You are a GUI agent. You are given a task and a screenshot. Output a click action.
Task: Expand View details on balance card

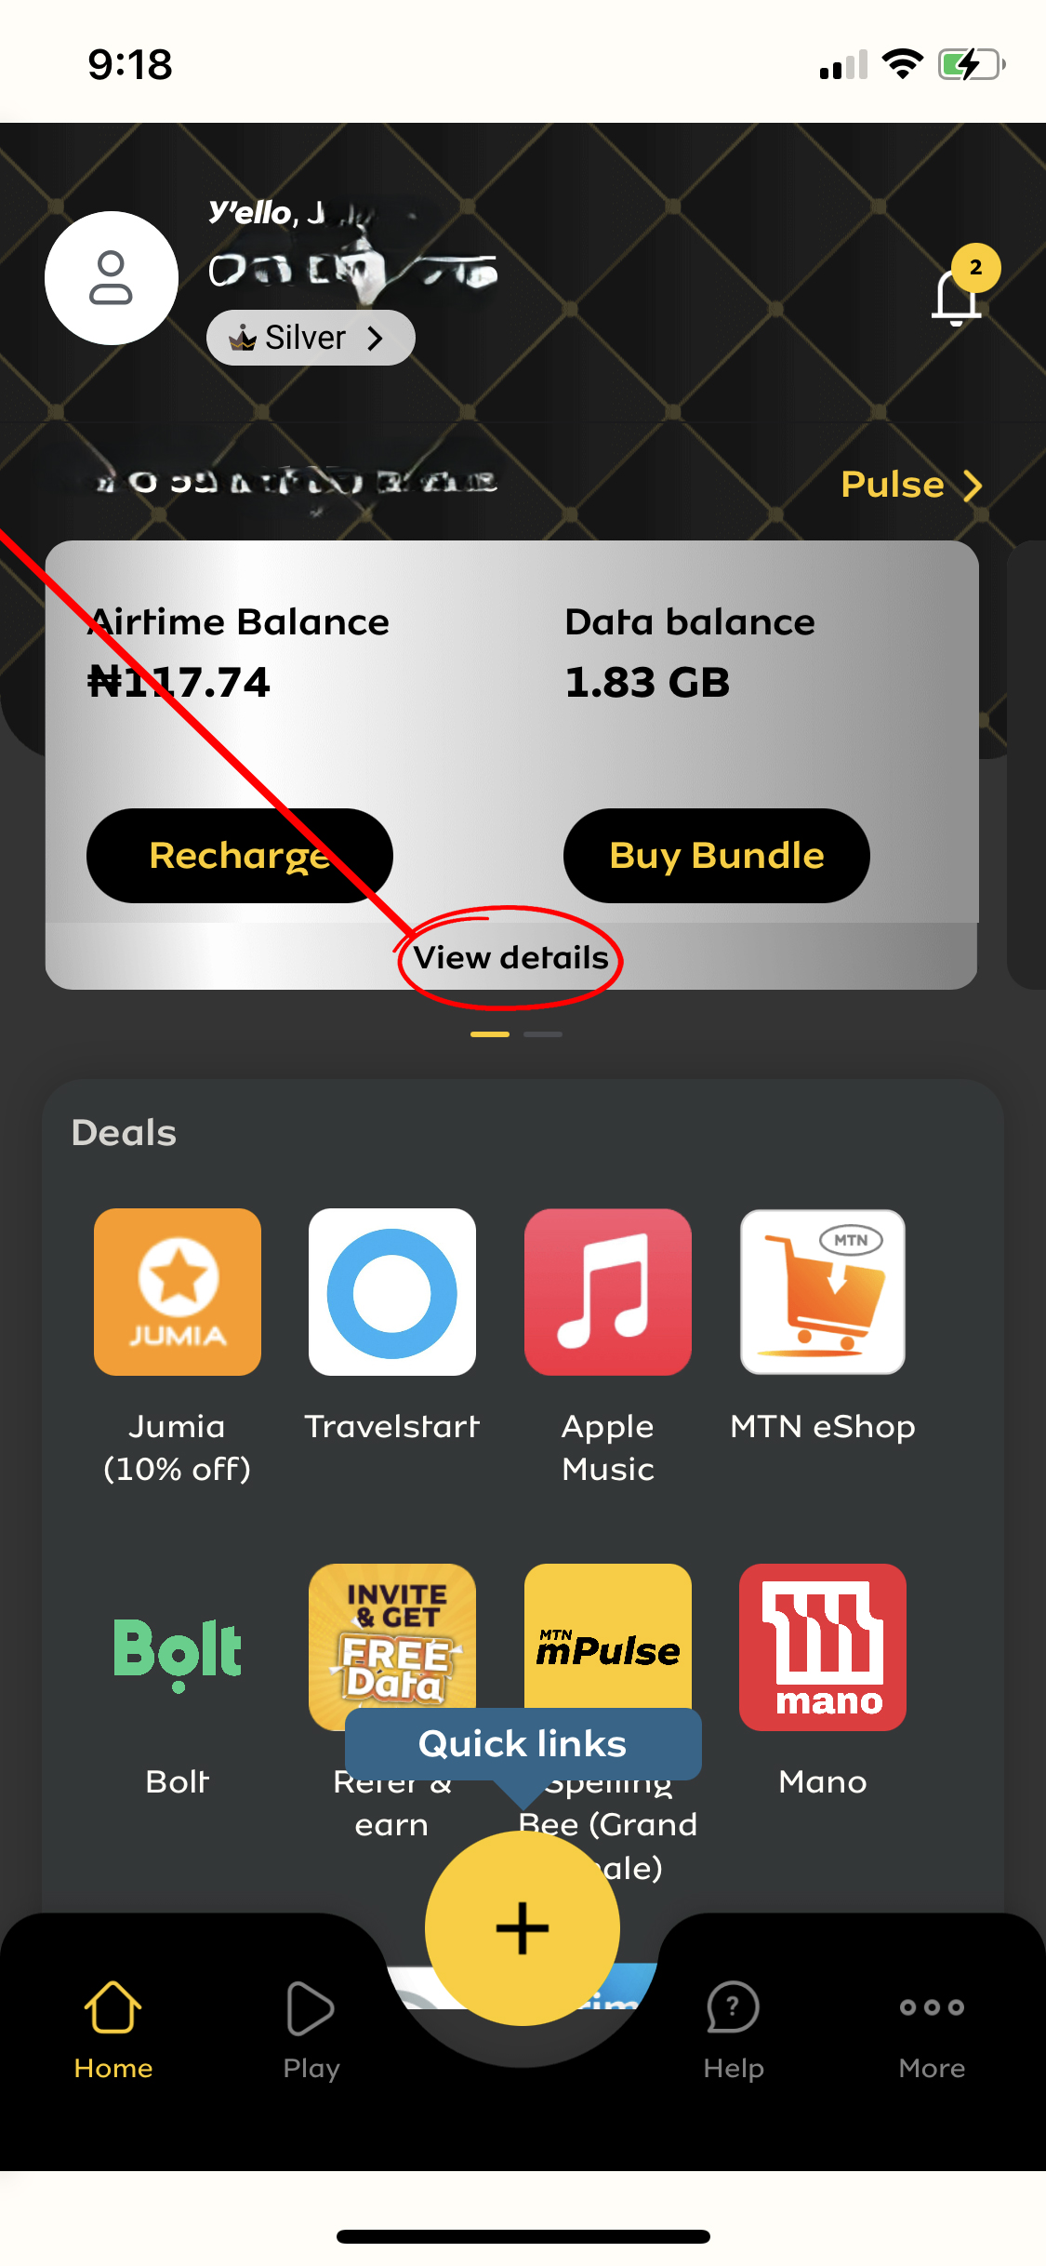pos(510,957)
